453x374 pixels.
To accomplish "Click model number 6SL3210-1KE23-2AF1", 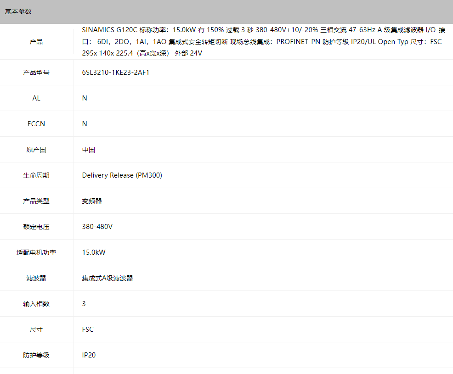I will click(x=116, y=73).
